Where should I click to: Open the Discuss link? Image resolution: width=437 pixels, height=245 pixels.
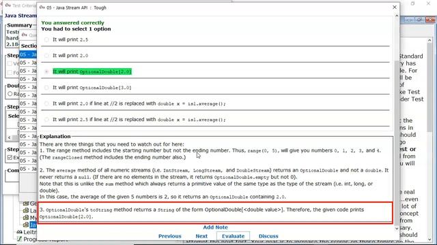[x=268, y=236]
